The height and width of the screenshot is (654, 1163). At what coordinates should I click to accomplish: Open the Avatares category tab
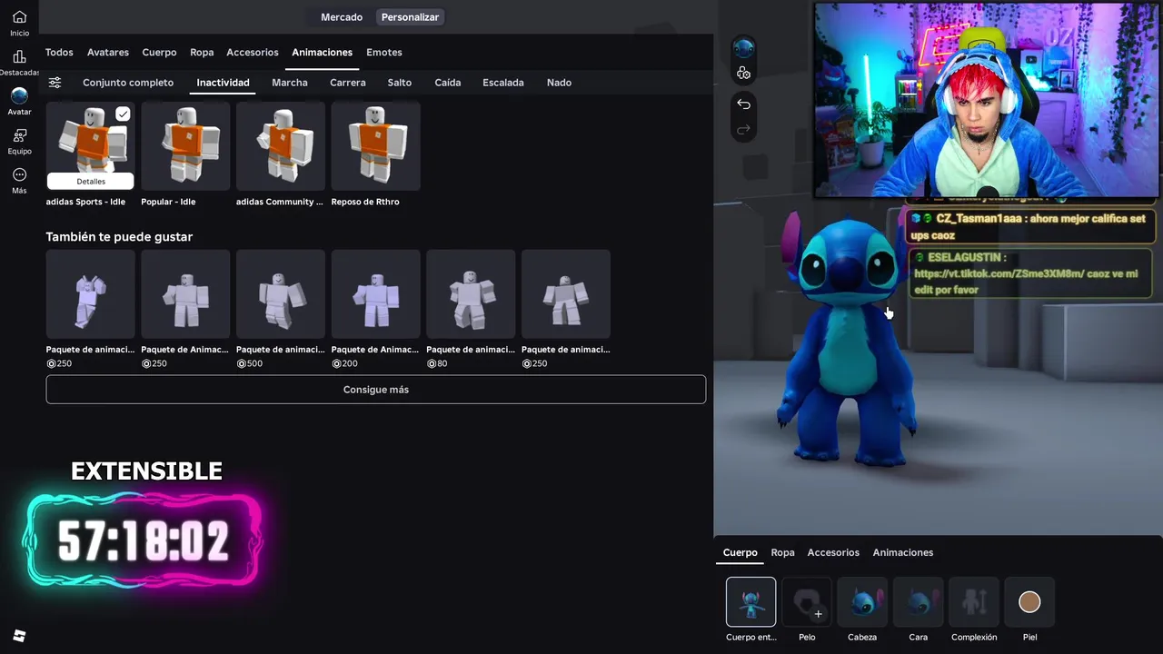point(108,53)
